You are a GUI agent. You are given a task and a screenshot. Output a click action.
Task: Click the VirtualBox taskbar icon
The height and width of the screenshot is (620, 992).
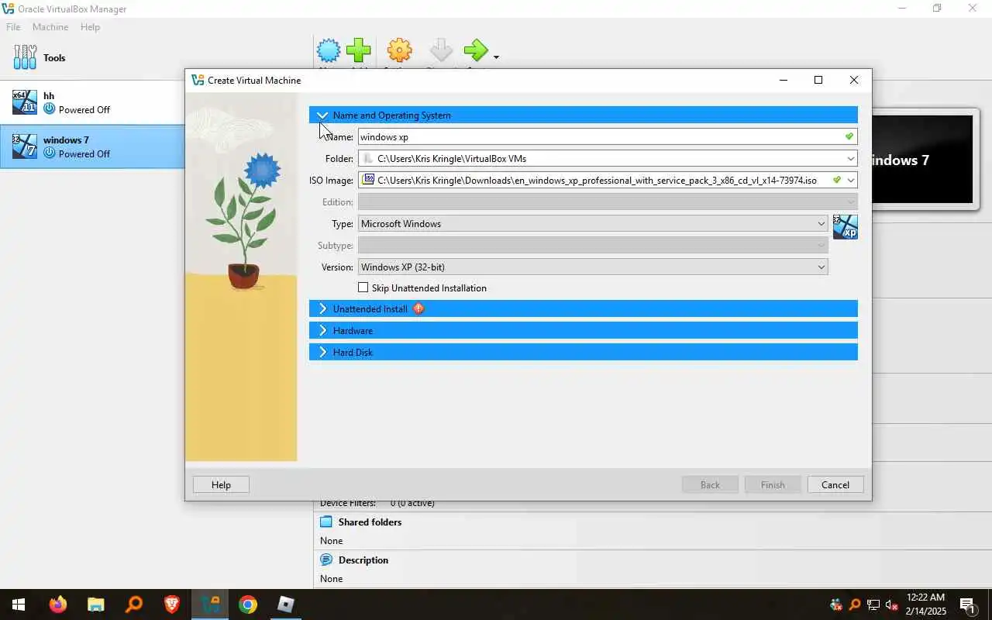tap(210, 604)
